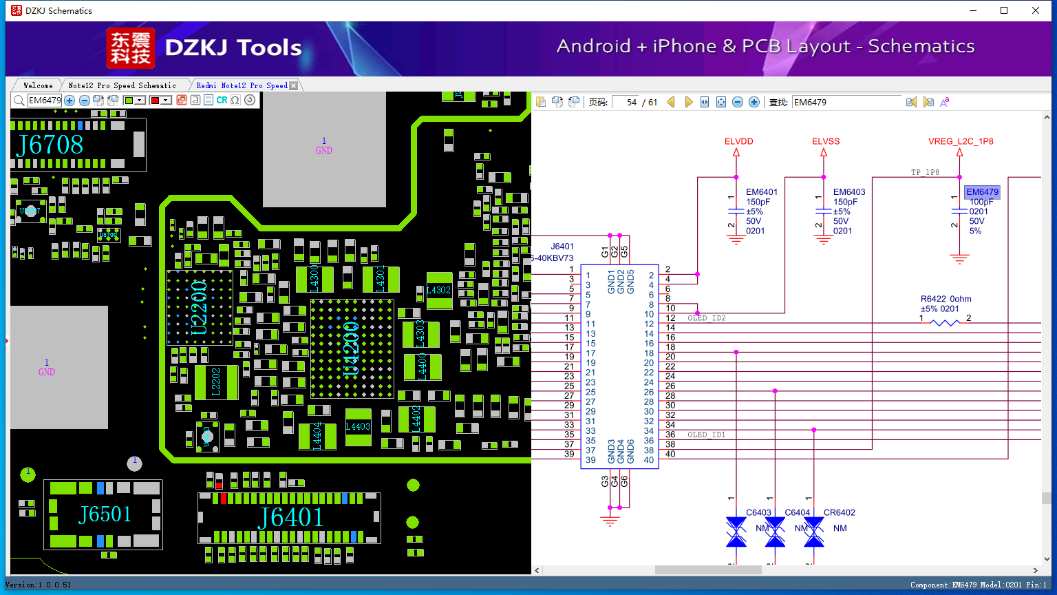Click the ELVDD net label
Screen dimensions: 1057x595
(x=739, y=141)
